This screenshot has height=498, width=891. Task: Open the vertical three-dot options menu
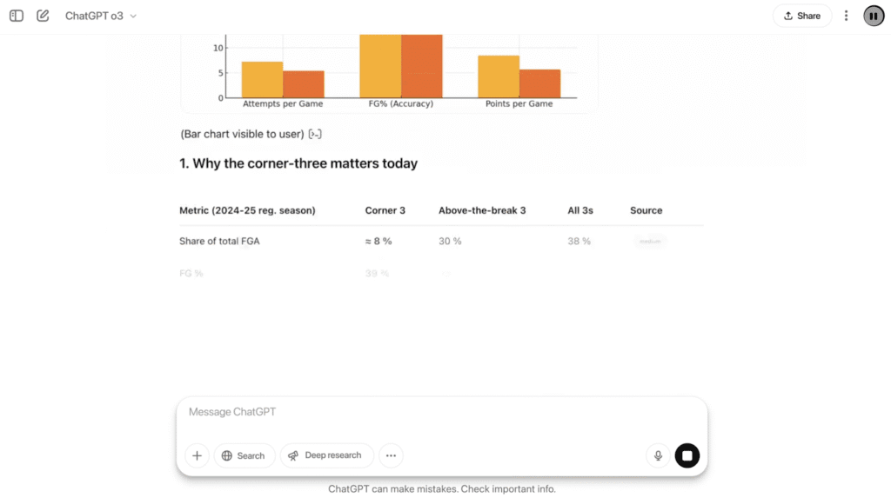click(846, 16)
